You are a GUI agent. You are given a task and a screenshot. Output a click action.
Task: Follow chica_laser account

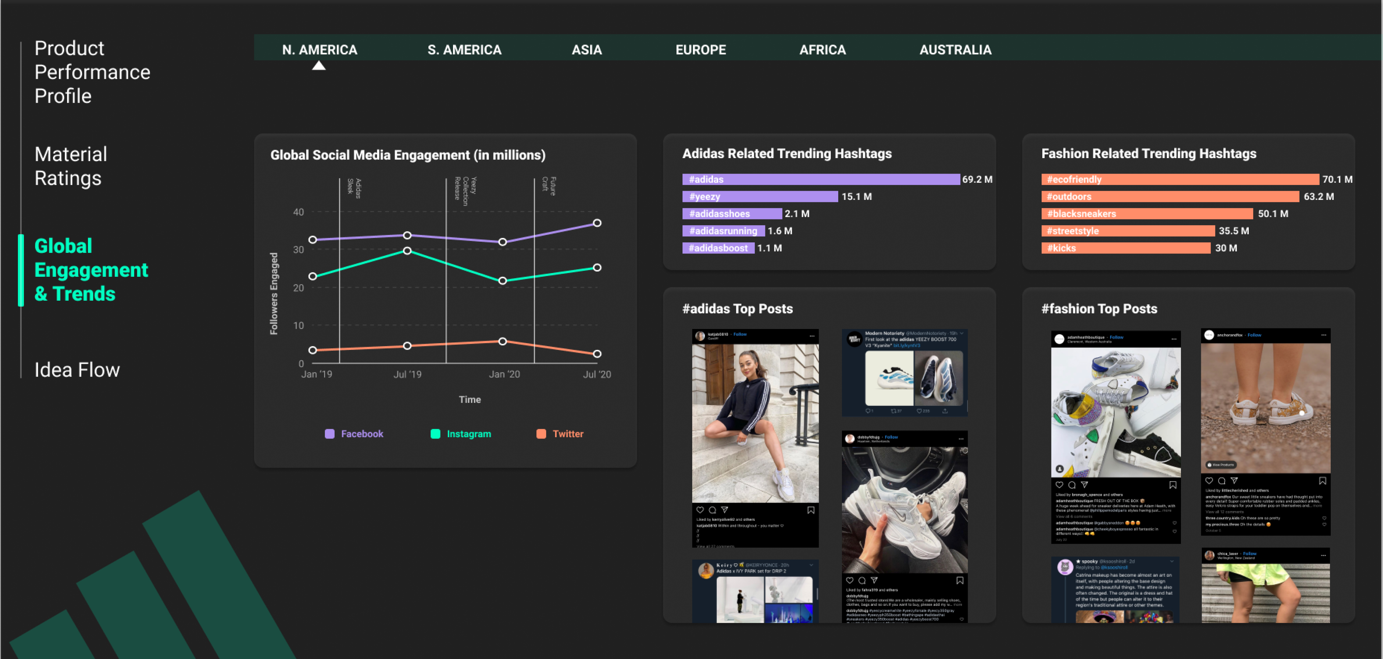coord(1249,553)
